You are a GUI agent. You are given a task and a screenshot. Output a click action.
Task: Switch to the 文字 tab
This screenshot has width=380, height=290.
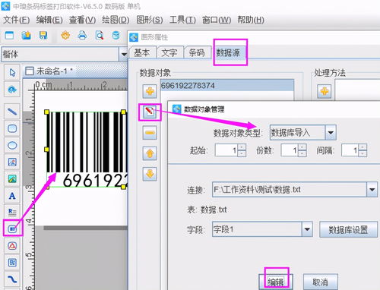coord(169,52)
